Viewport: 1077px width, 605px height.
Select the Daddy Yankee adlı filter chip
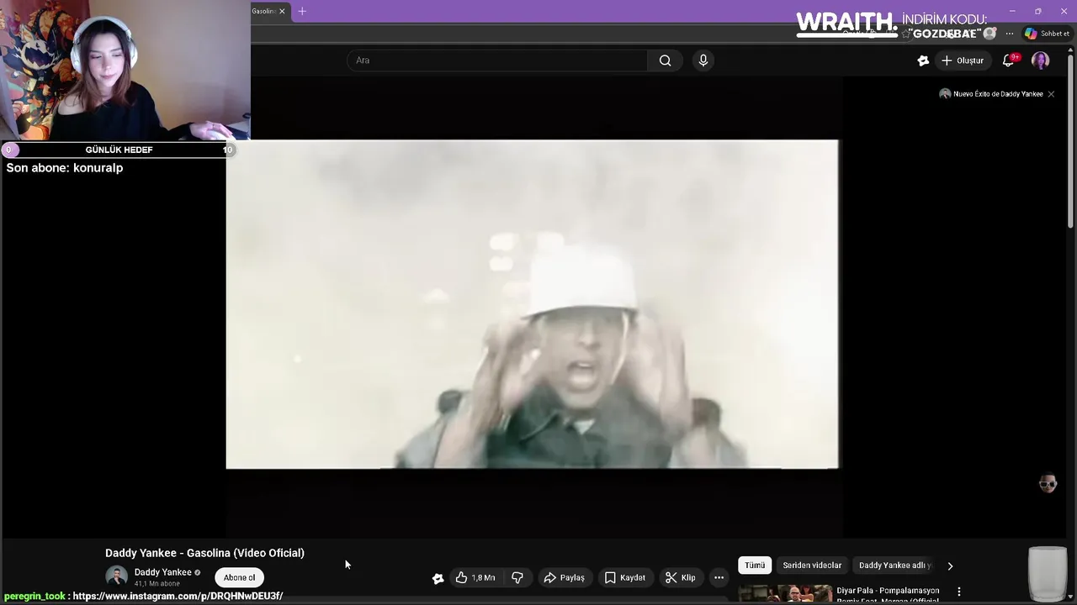894,566
